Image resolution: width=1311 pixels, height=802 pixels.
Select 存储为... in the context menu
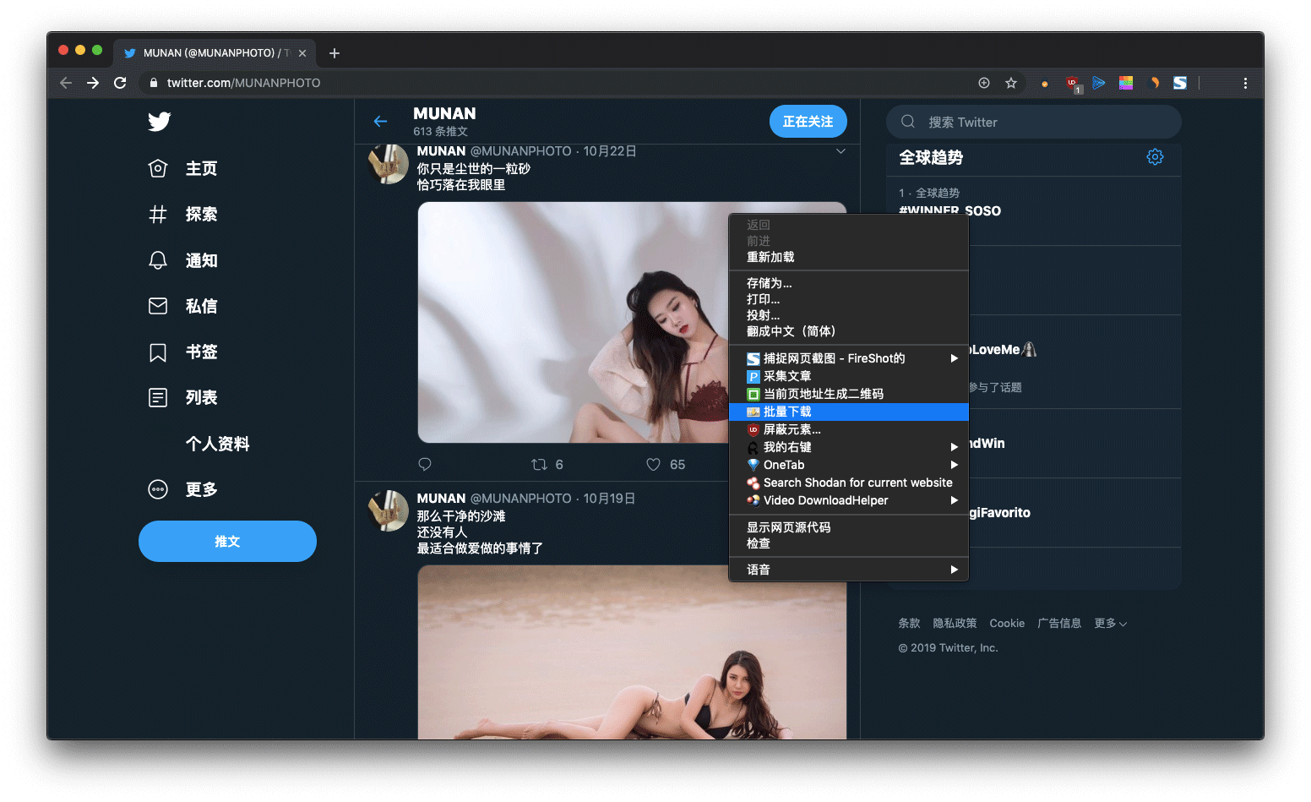(848, 283)
